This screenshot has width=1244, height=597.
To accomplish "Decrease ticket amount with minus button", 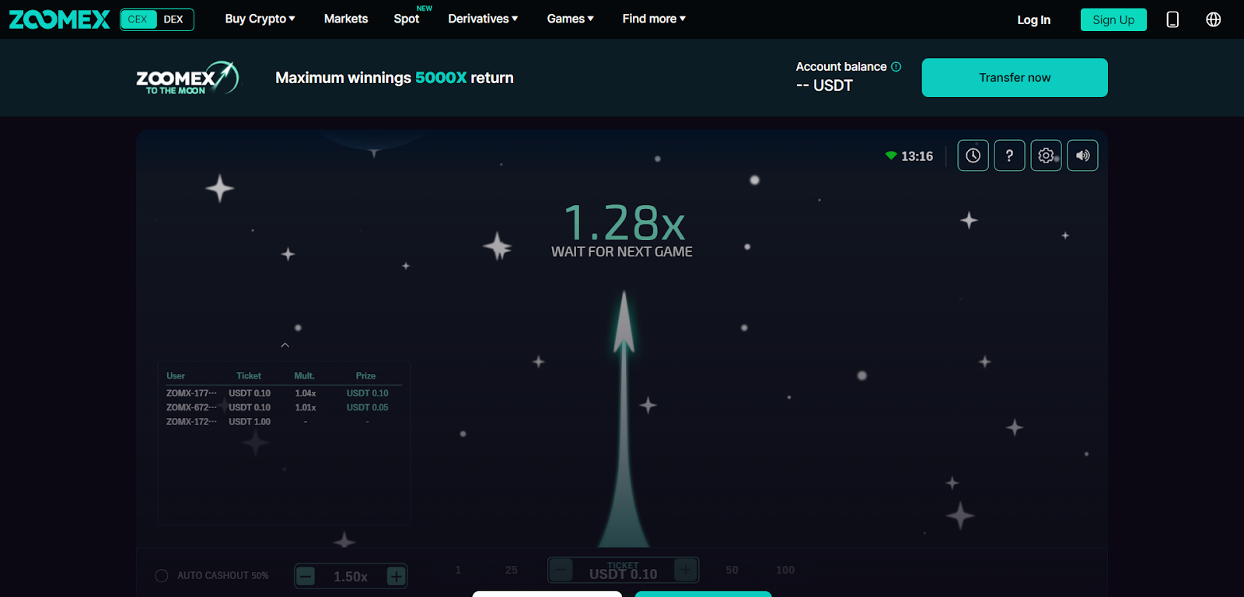I will click(561, 570).
